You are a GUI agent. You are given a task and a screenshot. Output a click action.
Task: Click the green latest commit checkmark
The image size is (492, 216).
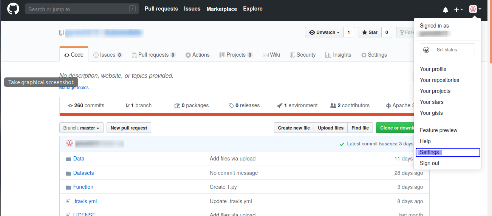pos(342,144)
